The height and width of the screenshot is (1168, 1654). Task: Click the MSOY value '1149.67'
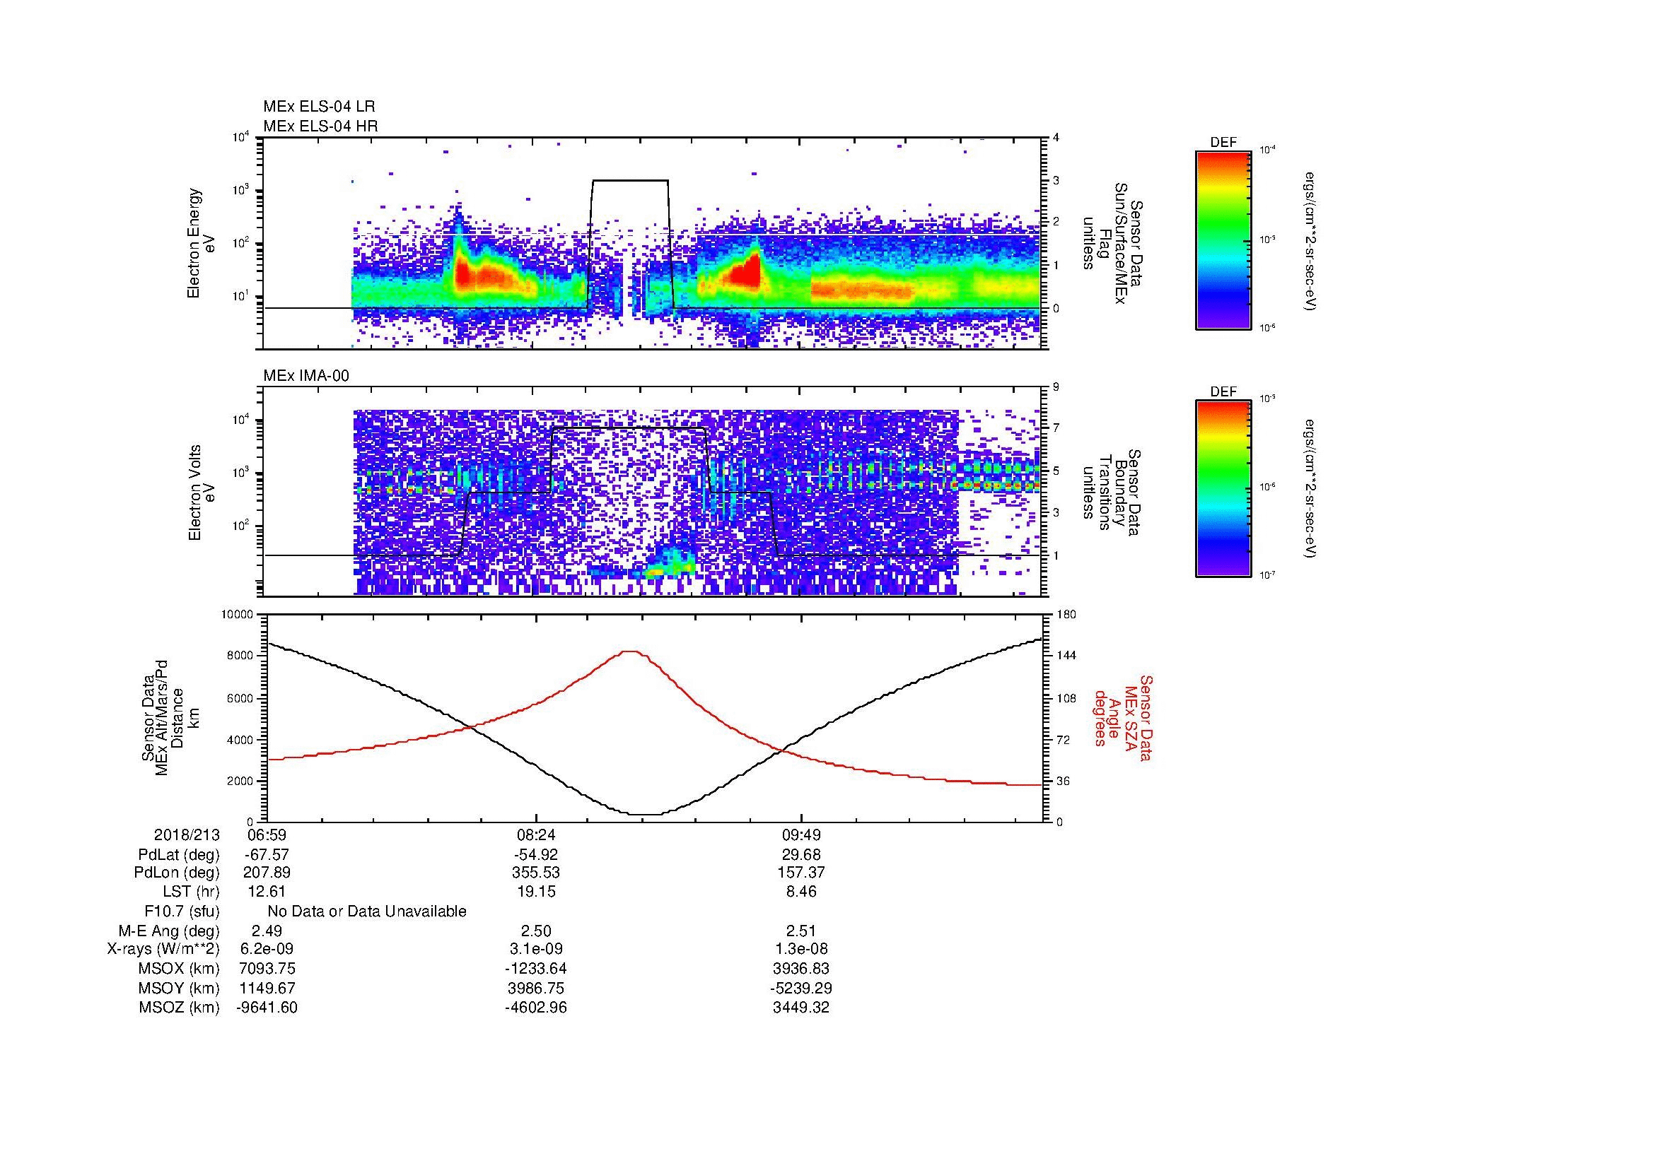[267, 988]
